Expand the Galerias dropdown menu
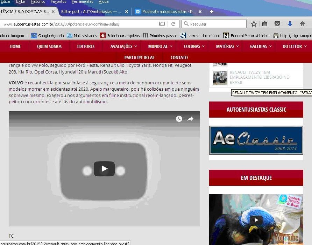This screenshot has height=245, width=312. click(x=261, y=46)
